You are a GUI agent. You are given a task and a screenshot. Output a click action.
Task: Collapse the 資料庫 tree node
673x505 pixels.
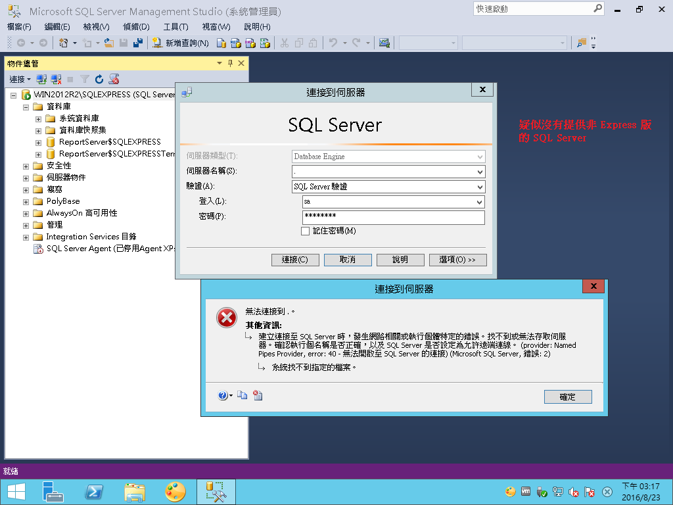click(26, 107)
